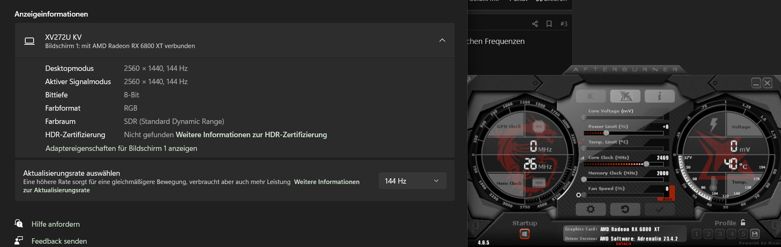Open curve editor icon beside Core Clock

(582, 158)
